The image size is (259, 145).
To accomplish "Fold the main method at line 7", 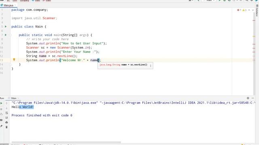I will tap(11, 35).
